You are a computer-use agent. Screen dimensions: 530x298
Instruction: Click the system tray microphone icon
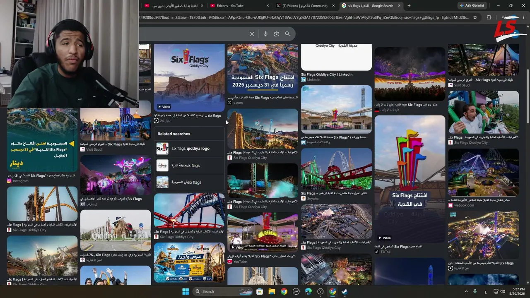coord(475,291)
